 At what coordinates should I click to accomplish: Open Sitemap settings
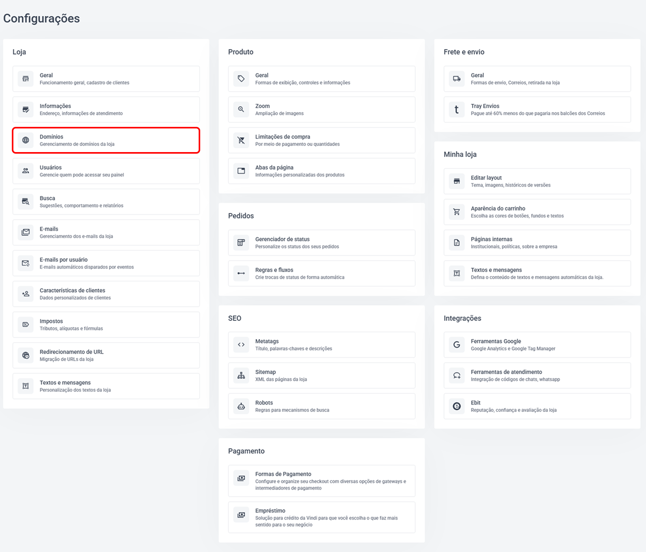(322, 375)
